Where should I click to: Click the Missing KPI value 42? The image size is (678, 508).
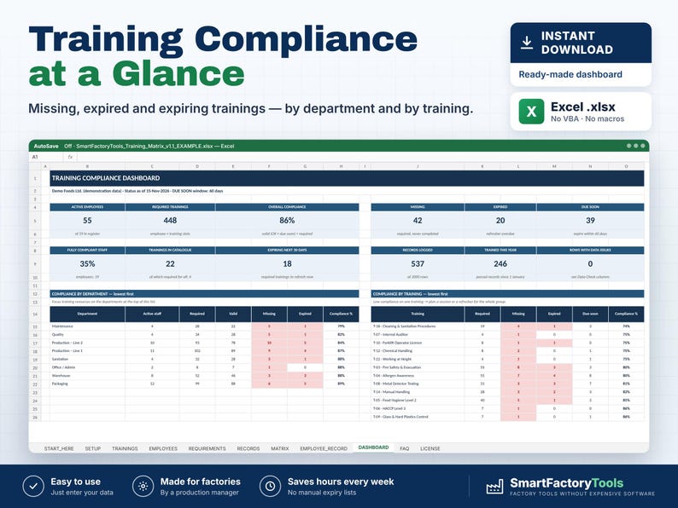418,221
